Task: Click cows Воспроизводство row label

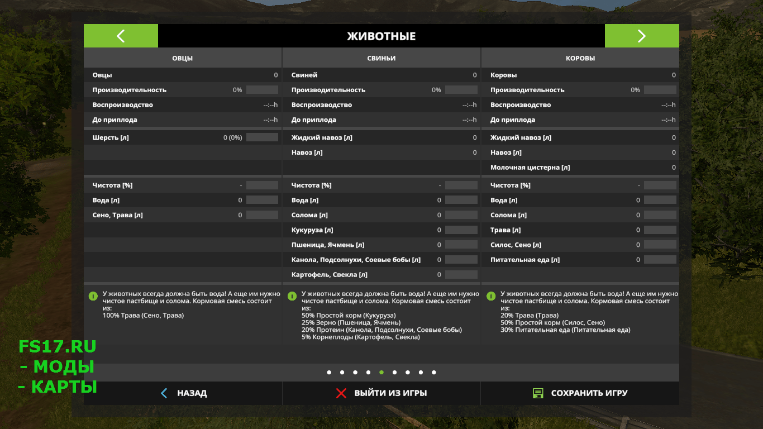Action: (521, 105)
